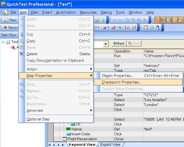184x147 pixels.
Task: Open toolbar options arrow after Object Spy
Action: tap(163, 28)
